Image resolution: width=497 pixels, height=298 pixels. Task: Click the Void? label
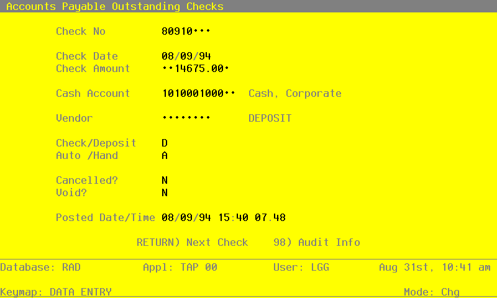tap(71, 192)
